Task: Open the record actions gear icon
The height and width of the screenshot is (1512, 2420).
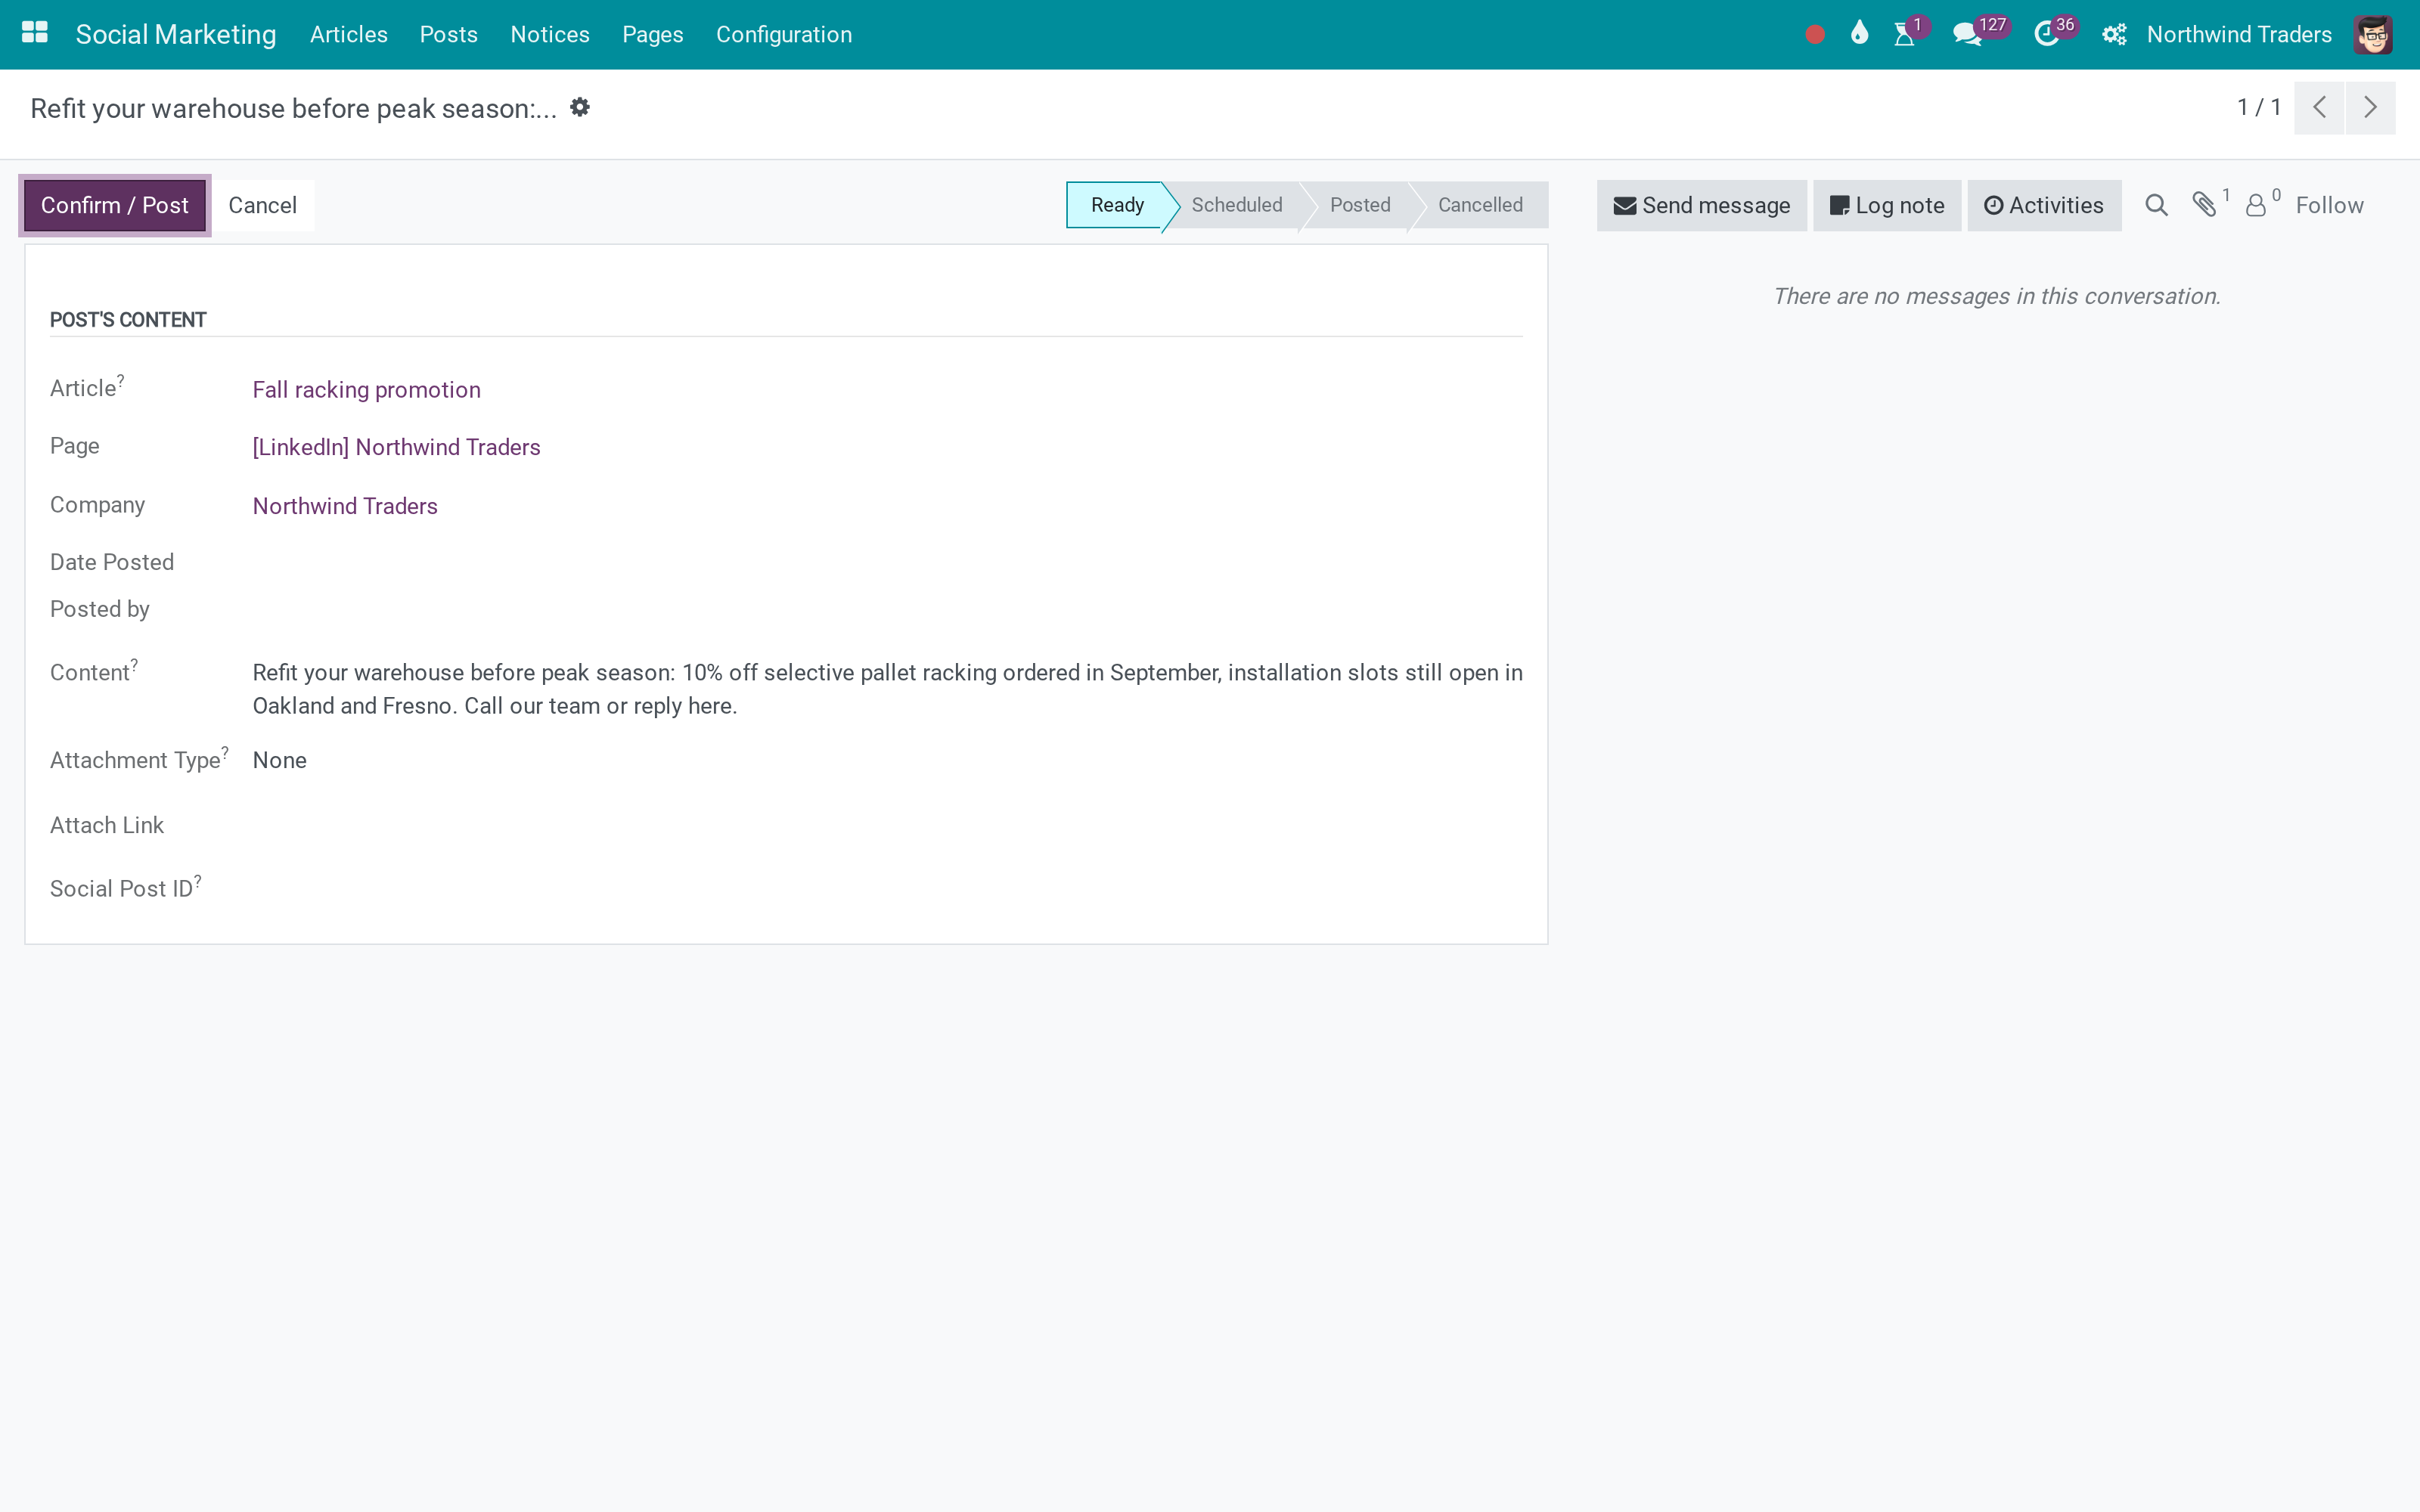Action: [580, 107]
